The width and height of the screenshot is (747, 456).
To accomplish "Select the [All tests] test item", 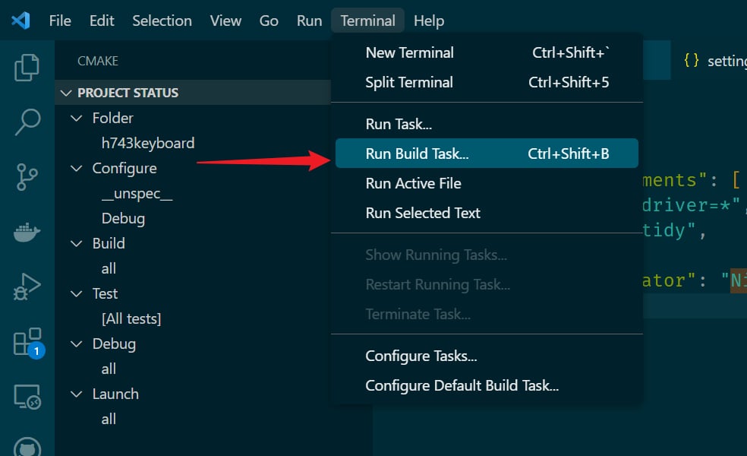I will [x=131, y=318].
